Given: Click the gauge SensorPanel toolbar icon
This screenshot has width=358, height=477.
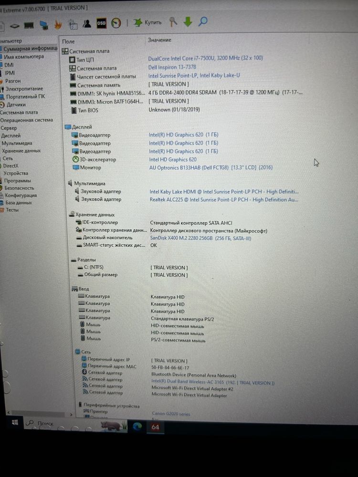Looking at the screenshot, I should [x=116, y=23].
